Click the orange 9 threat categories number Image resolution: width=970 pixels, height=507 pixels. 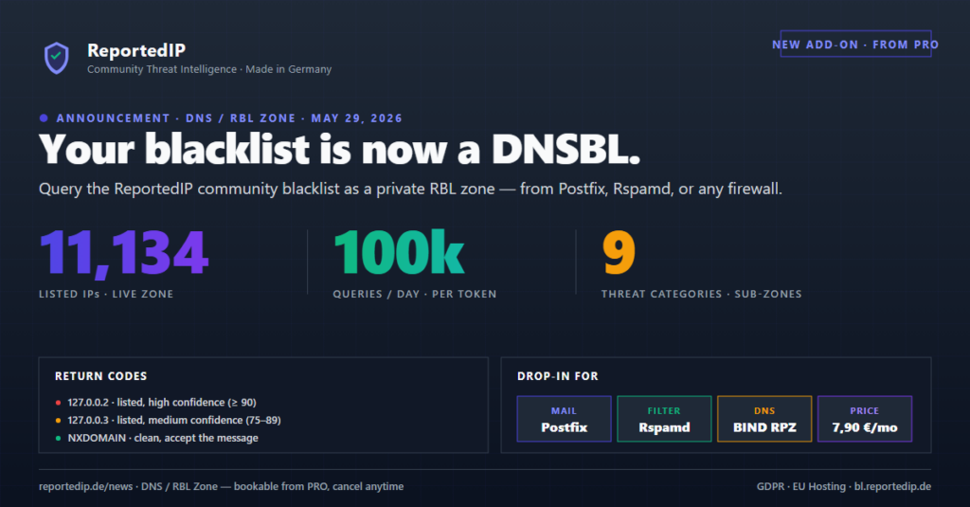pos(619,252)
